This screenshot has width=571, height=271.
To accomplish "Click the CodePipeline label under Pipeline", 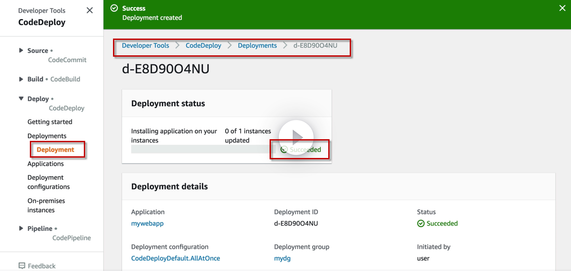I will [x=71, y=238].
